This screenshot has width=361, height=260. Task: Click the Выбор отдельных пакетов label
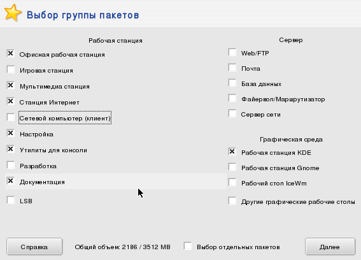(238, 247)
